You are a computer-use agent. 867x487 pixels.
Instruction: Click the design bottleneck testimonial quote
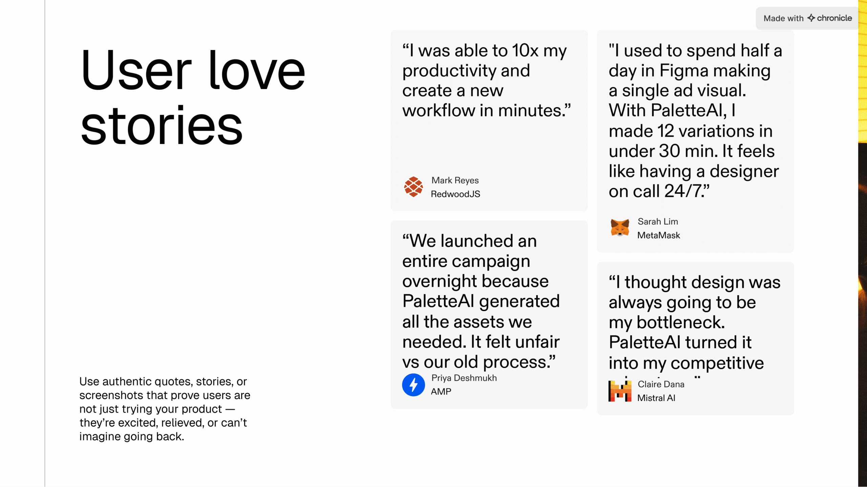point(694,322)
